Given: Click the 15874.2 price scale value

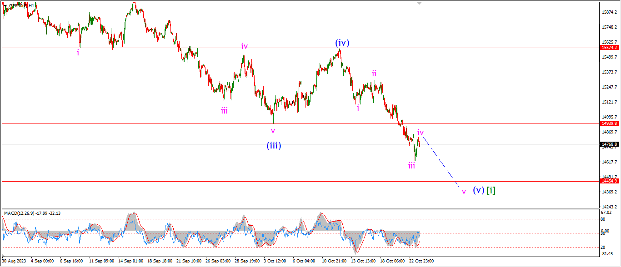Looking at the screenshot, I should point(609,12).
